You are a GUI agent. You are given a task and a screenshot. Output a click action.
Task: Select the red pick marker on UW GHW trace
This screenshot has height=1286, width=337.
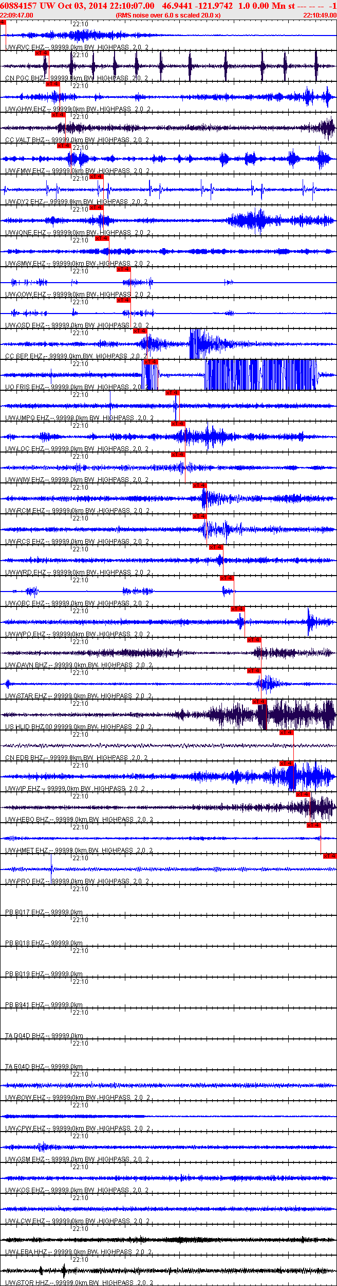click(x=52, y=84)
